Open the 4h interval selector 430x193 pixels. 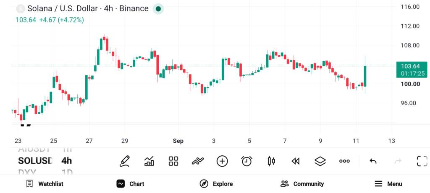click(67, 161)
